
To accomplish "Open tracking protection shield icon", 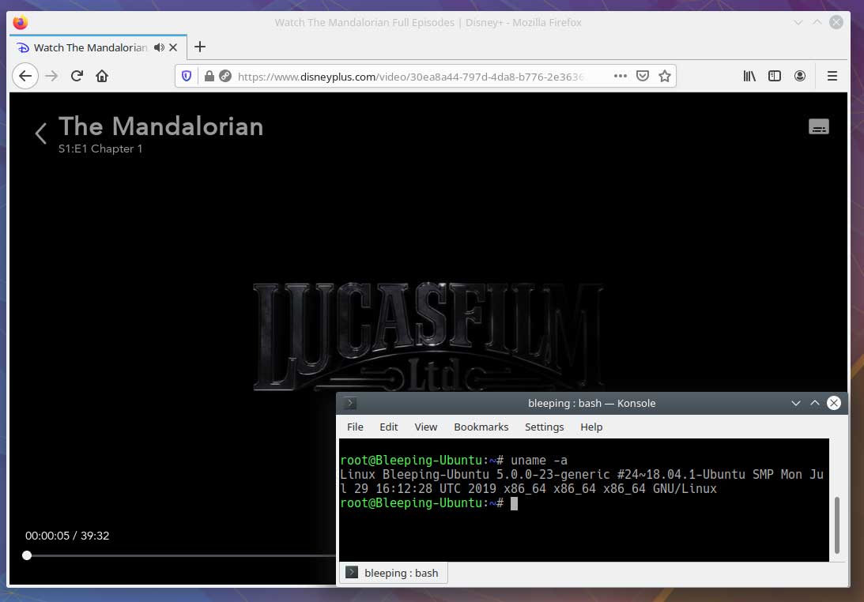I will pos(187,76).
